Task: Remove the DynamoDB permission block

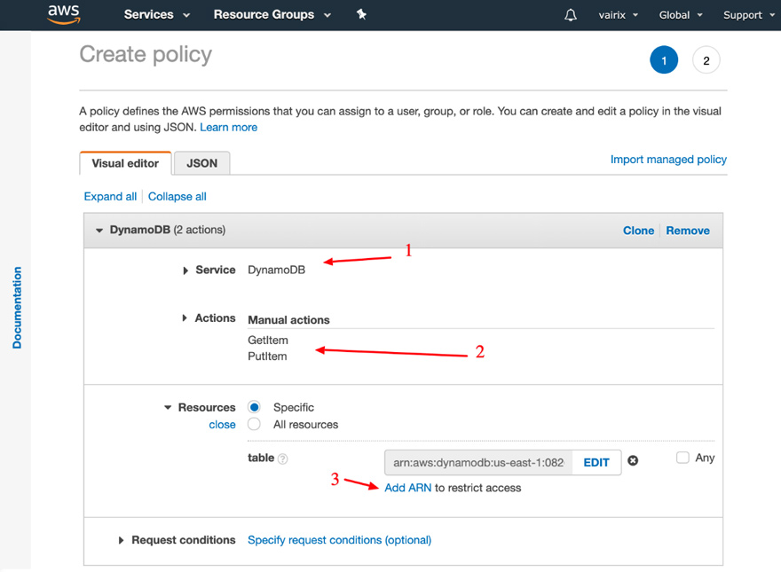Action: [x=688, y=231]
